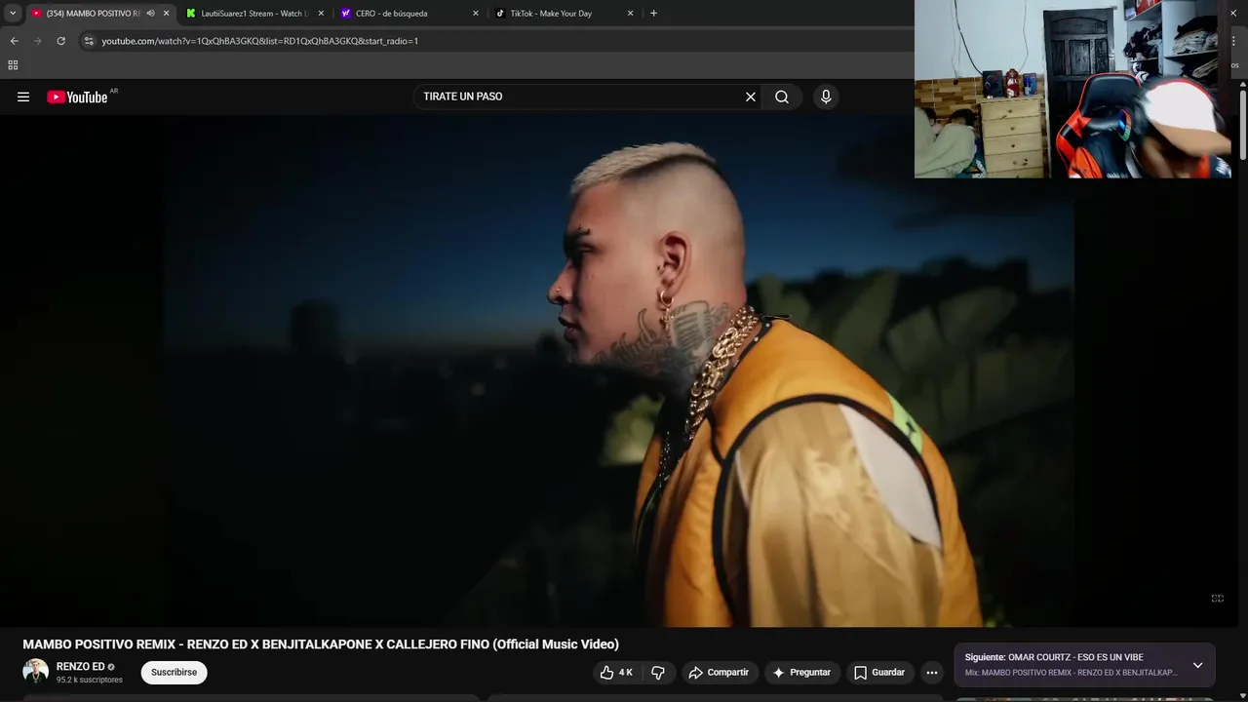Click the 95.2 k suscriptores count
The image size is (1248, 702).
pyautogui.click(x=90, y=680)
